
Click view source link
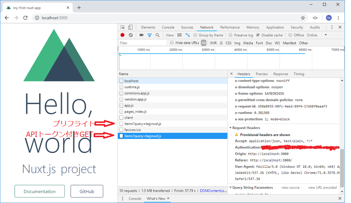pos(290,188)
